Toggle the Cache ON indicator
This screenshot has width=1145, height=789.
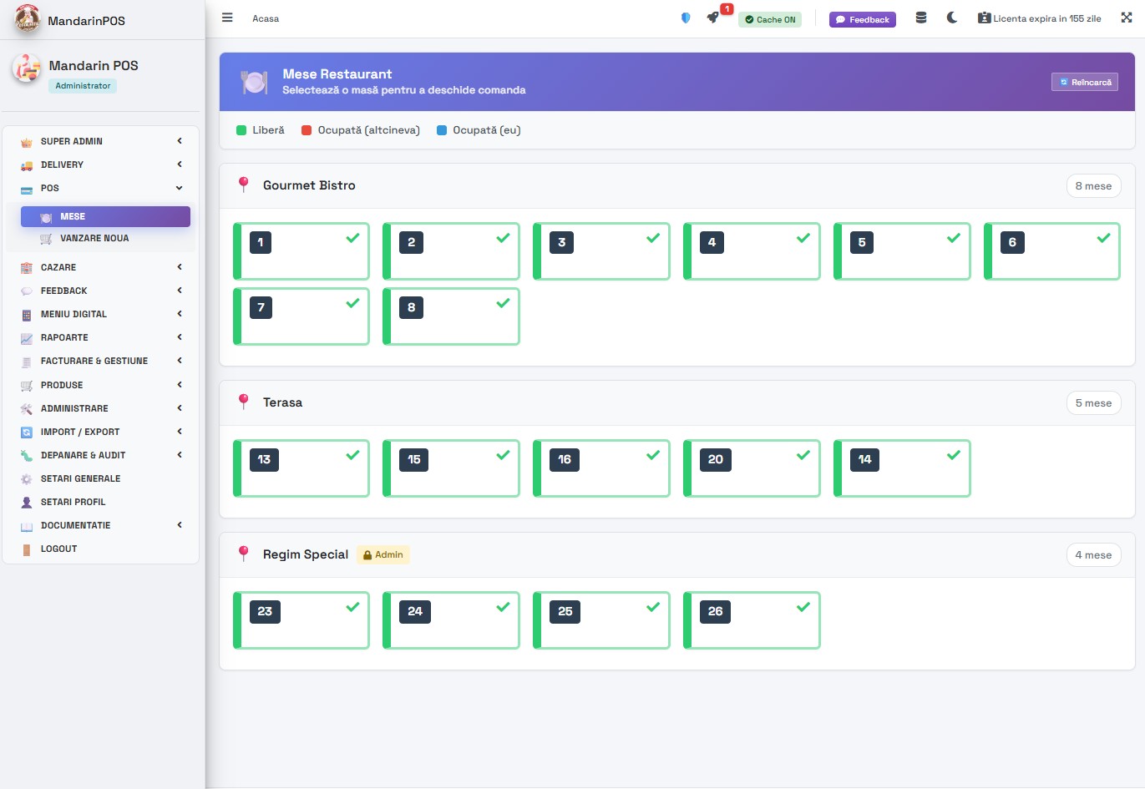pyautogui.click(x=769, y=19)
